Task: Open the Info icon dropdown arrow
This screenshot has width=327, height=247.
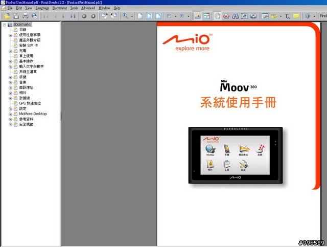Action: [x=314, y=16]
